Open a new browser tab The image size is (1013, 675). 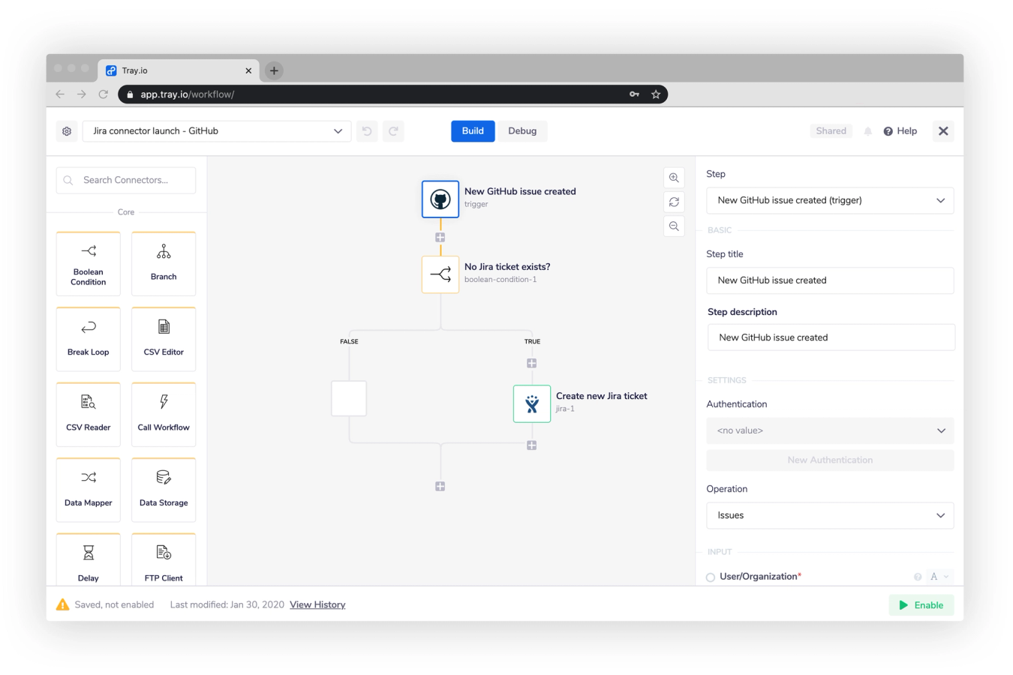[x=274, y=70]
